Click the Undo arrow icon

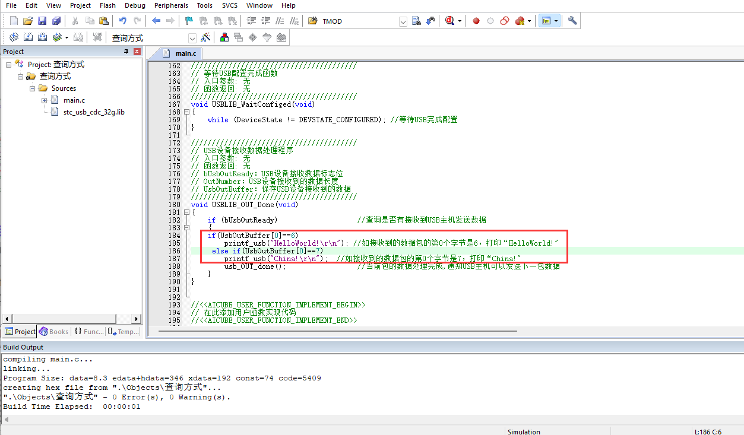(122, 21)
